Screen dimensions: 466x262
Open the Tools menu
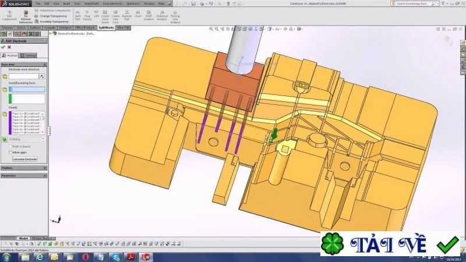77,3
